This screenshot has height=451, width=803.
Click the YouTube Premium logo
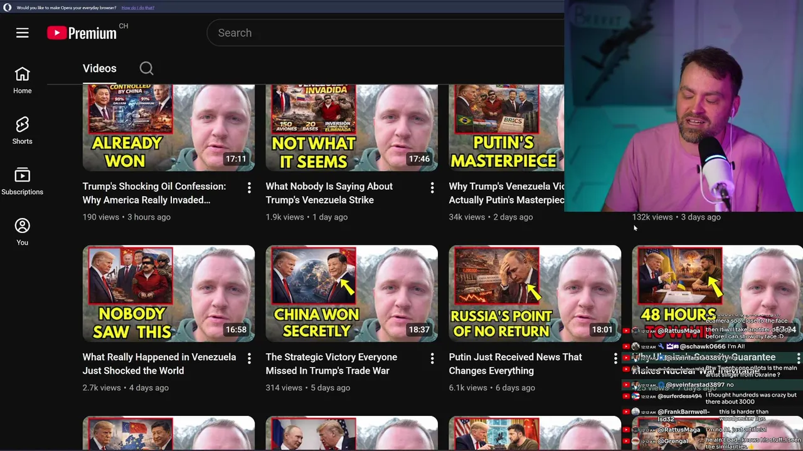click(x=82, y=33)
